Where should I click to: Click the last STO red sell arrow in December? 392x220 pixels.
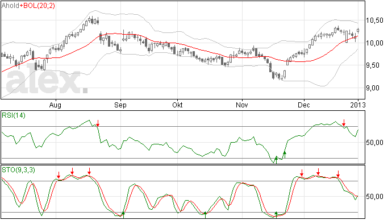tap(338, 174)
